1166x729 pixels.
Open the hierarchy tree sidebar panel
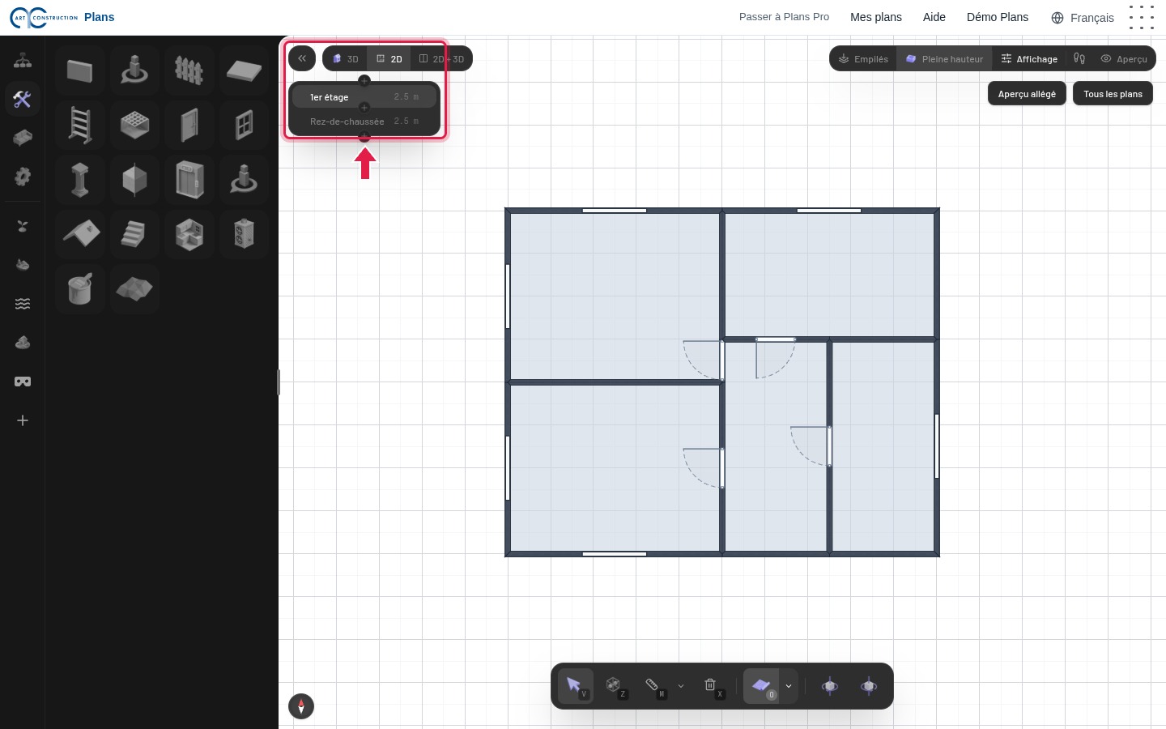tap(23, 61)
